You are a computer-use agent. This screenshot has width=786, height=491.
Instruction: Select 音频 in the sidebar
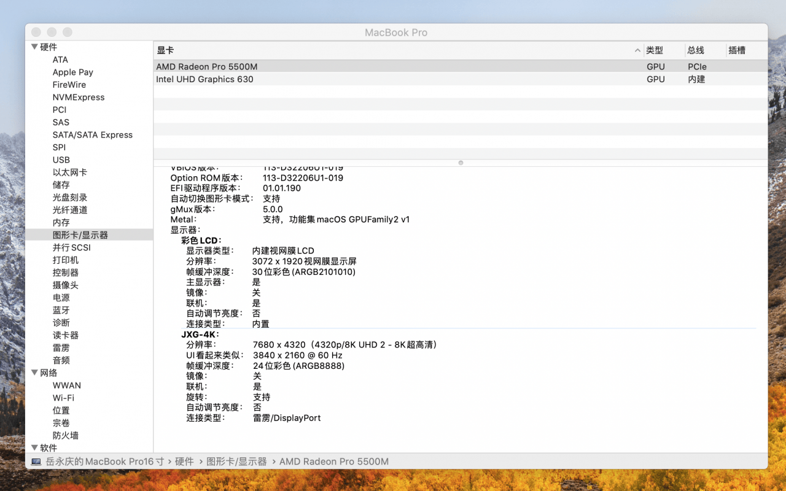click(x=61, y=360)
